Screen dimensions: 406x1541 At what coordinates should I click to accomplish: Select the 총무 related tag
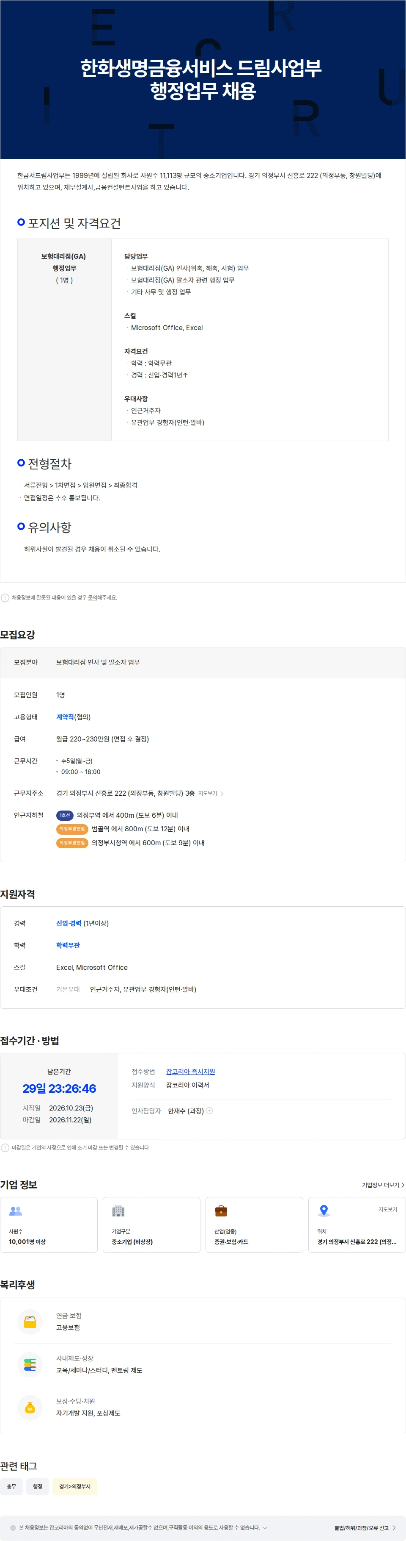coord(11,1486)
